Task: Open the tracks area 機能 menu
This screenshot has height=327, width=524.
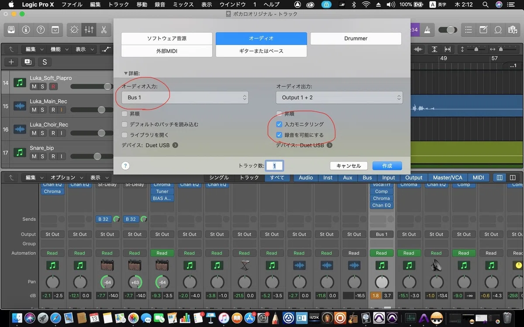Action: click(59, 49)
